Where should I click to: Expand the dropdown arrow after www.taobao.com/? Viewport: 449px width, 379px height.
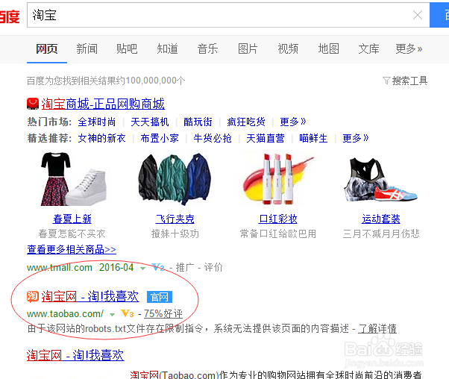[x=112, y=315]
